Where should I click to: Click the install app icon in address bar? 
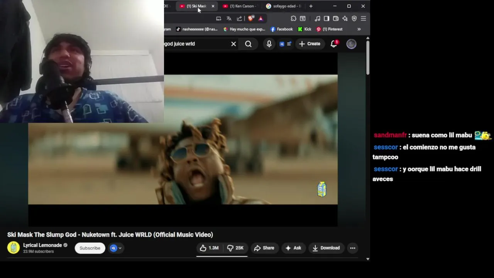click(218, 19)
